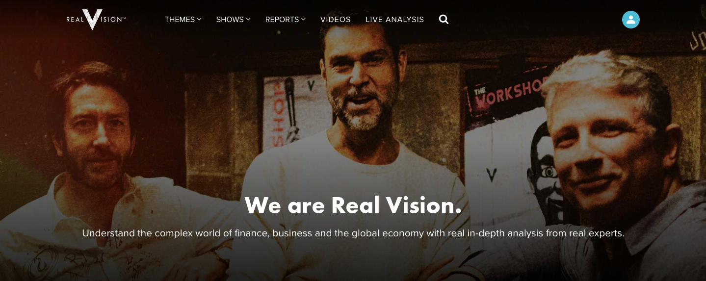
Task: Click the Real Vision logo
Action: [x=96, y=20]
